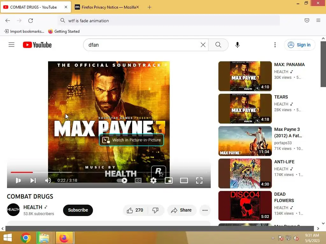Go forward one page
This screenshot has width=326, height=244.
[19, 21]
